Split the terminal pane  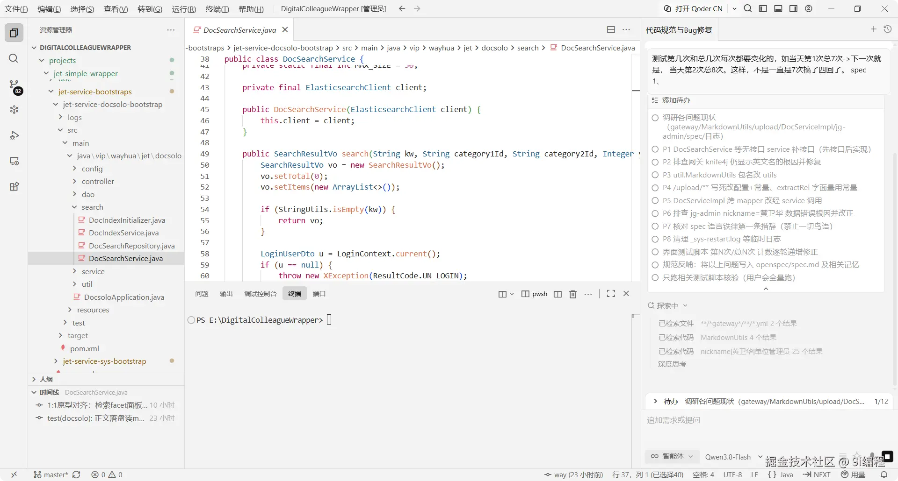click(558, 294)
